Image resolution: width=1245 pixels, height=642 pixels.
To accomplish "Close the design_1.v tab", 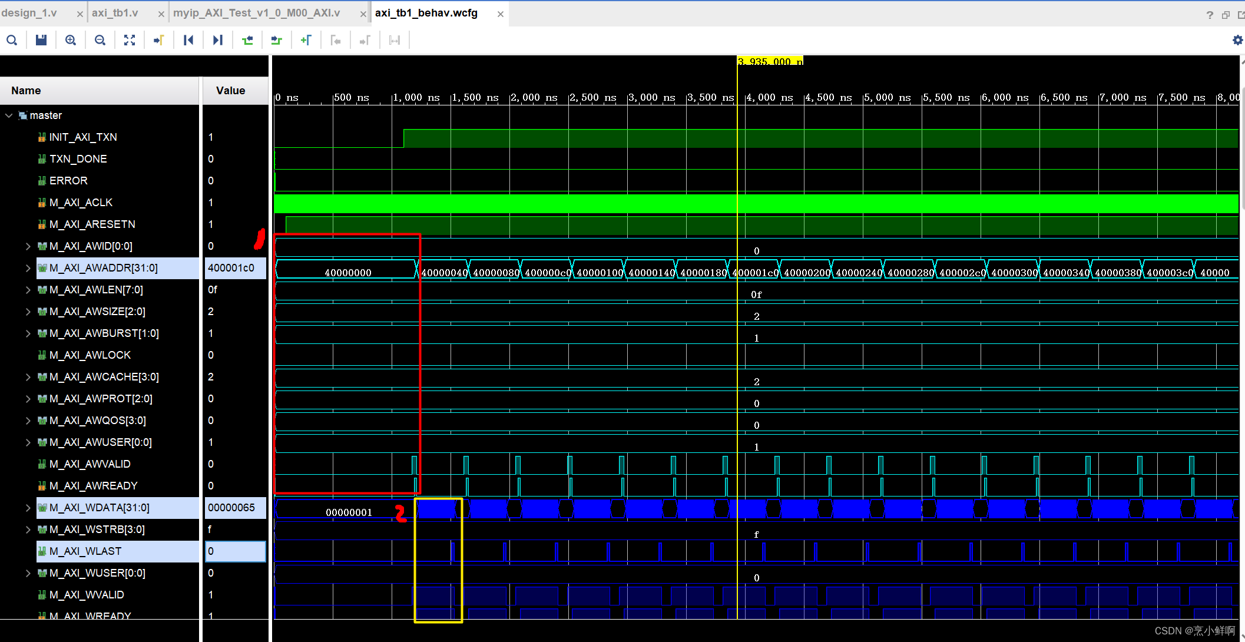I will (80, 14).
